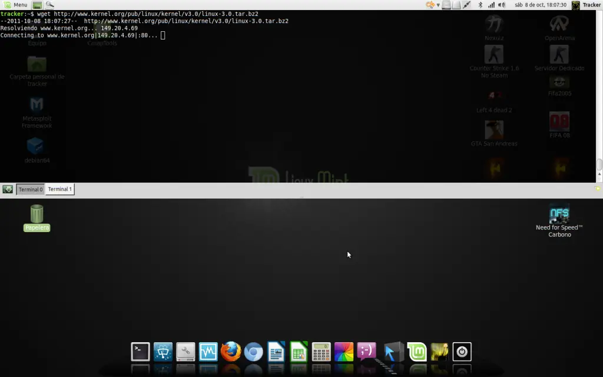Click the 'Connecting to www.kernel.org' line
This screenshot has width=603, height=377.
tap(79, 35)
